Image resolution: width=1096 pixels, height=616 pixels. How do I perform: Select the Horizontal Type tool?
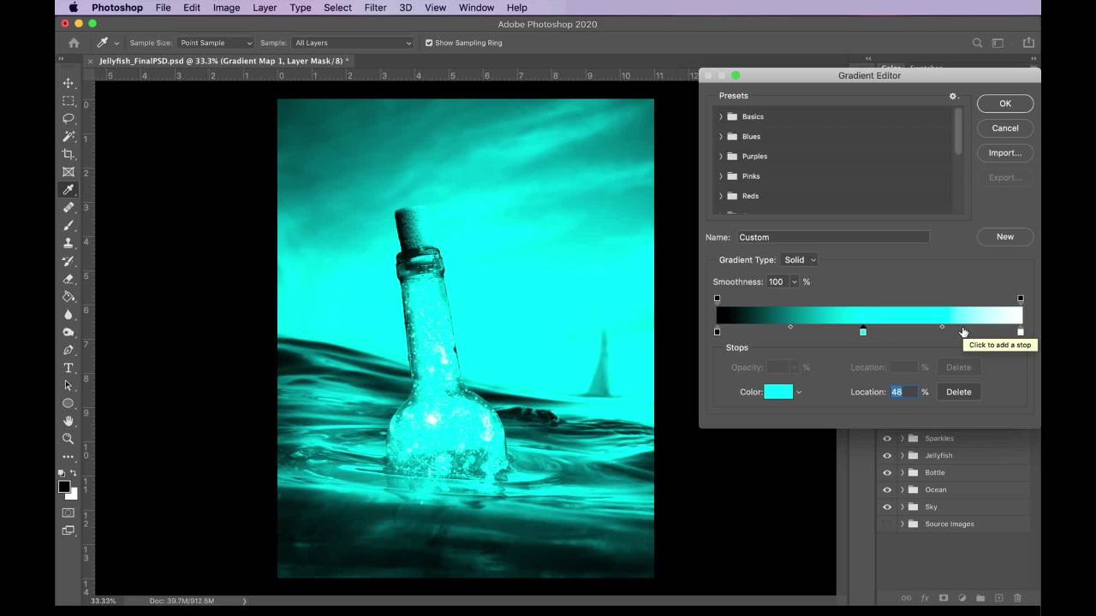coord(68,368)
